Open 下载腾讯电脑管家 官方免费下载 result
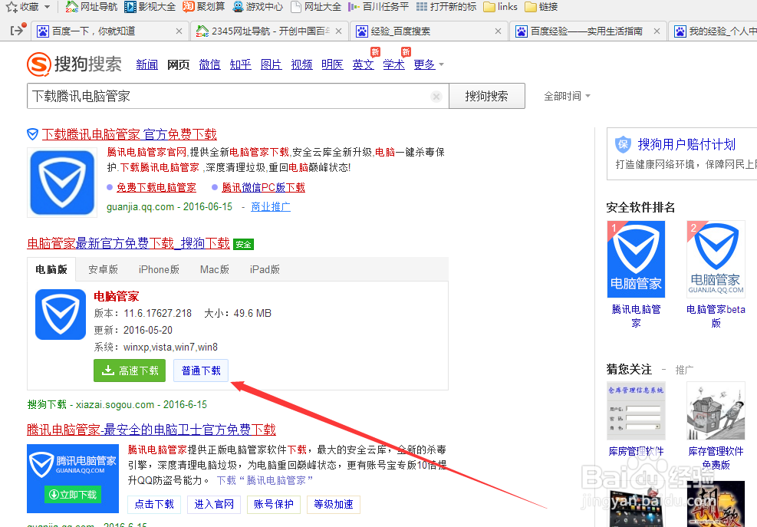Viewport: 757px width, 527px height. (130, 134)
